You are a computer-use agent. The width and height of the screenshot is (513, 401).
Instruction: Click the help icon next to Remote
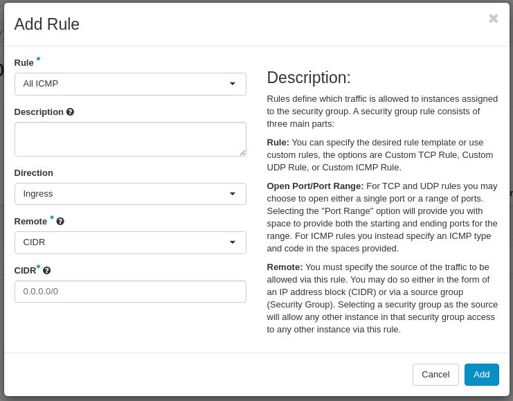pyautogui.click(x=60, y=222)
